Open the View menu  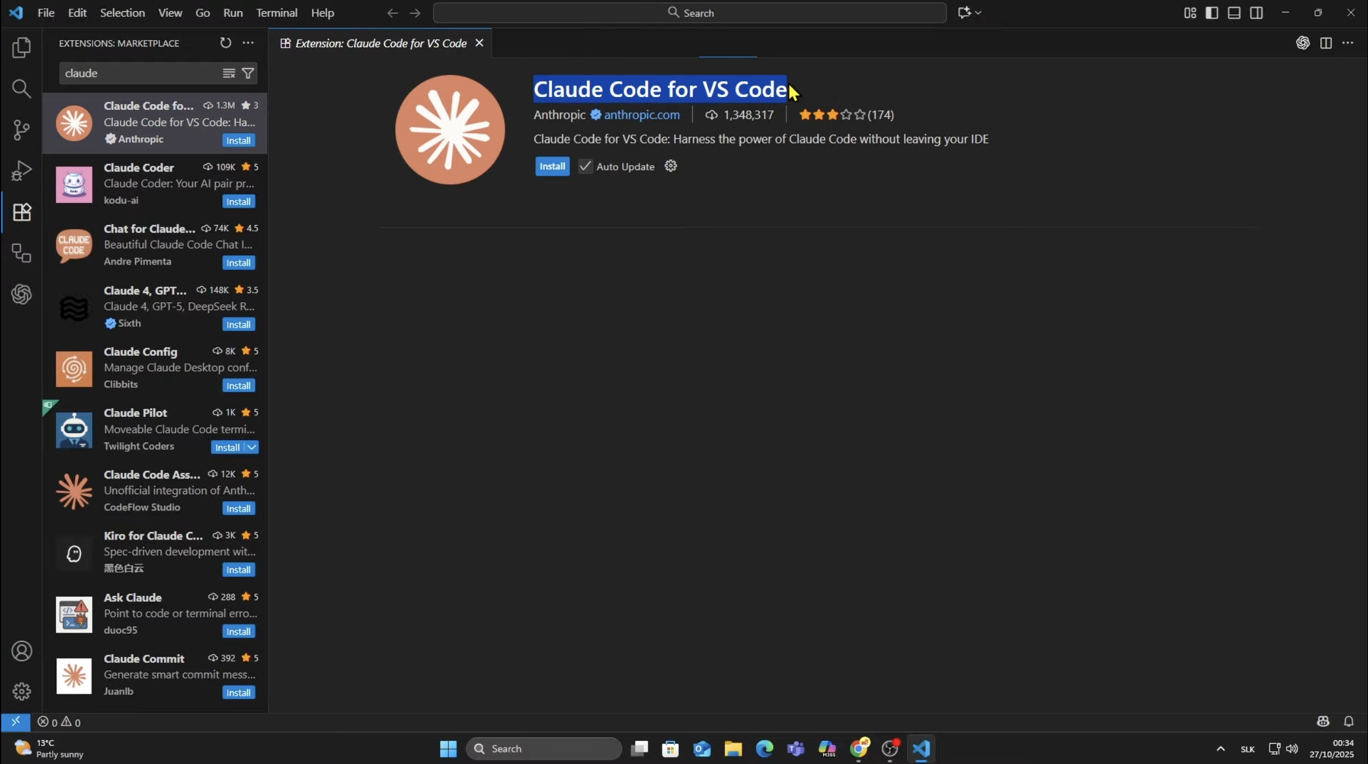click(170, 13)
